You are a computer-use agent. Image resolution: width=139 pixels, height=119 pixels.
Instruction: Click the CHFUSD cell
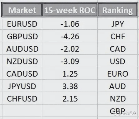pos(22,98)
